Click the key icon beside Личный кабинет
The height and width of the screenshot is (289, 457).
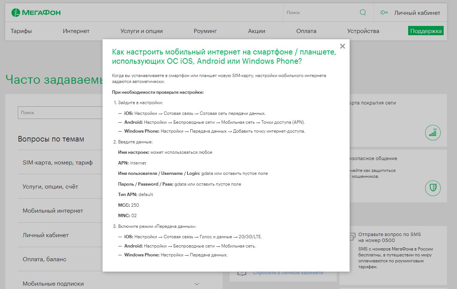384,13
